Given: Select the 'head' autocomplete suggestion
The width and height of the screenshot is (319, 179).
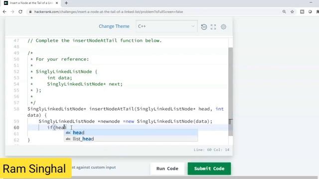Looking at the screenshot, I should point(131,133).
